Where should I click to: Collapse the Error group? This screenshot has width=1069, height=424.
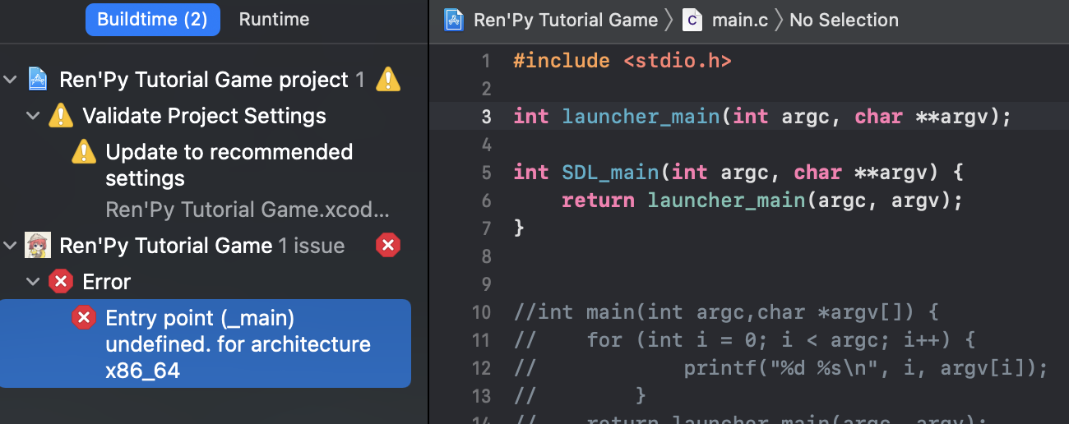click(x=33, y=282)
